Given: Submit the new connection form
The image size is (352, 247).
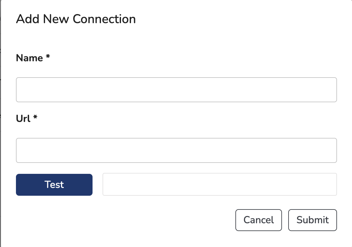Looking at the screenshot, I should 313,220.
